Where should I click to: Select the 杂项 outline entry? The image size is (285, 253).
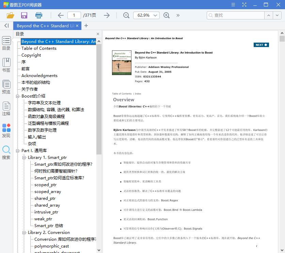pos(32,144)
